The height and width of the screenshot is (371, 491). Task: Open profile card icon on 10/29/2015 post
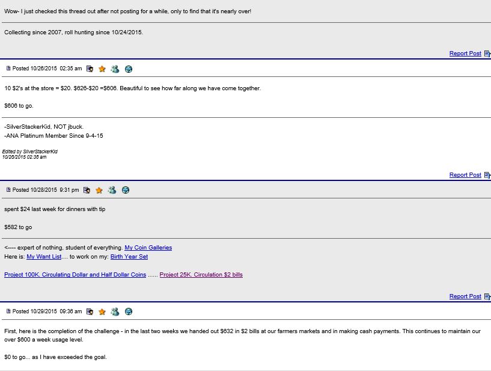(x=90, y=311)
